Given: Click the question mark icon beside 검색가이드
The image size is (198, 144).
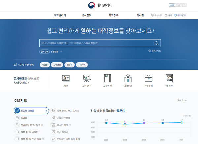Looking at the screenshot, I should coord(149,51).
